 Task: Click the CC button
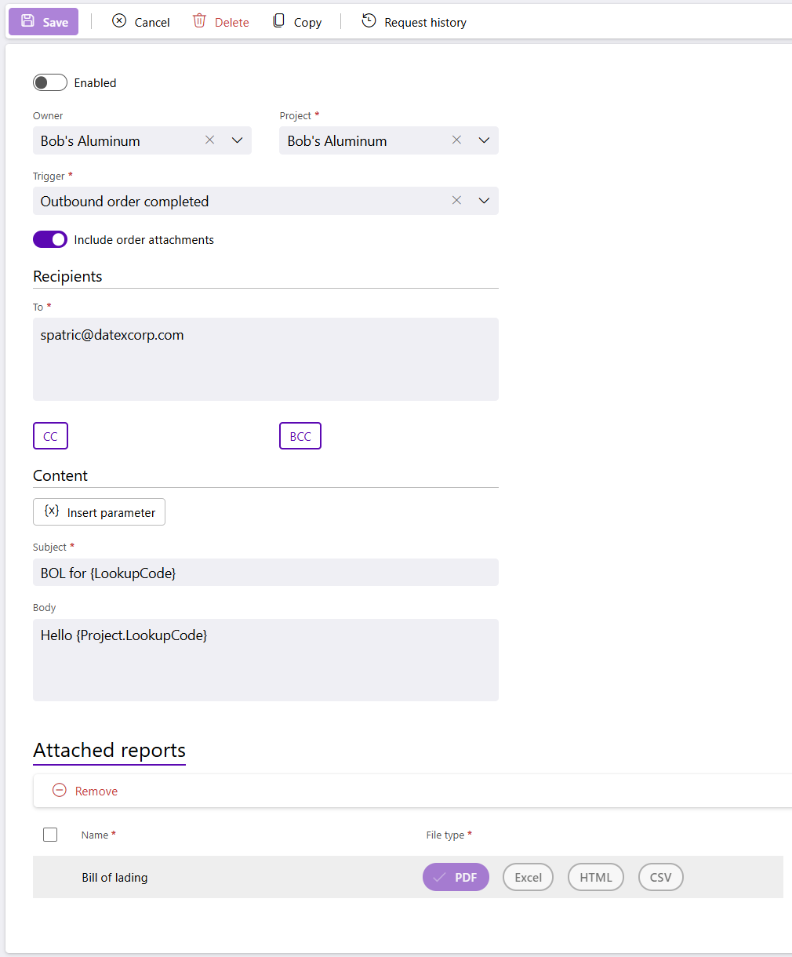pyautogui.click(x=50, y=436)
